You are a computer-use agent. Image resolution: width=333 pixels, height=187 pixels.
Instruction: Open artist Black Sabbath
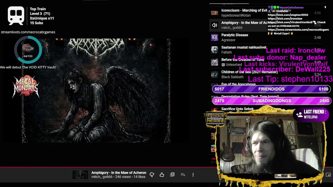232,77
